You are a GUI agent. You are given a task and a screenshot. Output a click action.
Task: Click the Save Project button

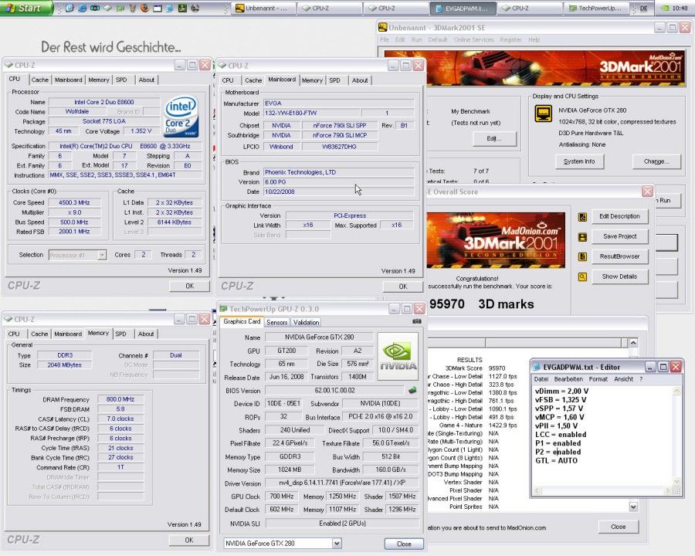pyautogui.click(x=619, y=236)
